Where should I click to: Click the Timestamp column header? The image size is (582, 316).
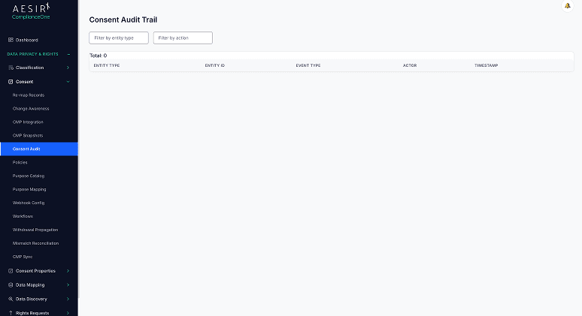coord(486,65)
